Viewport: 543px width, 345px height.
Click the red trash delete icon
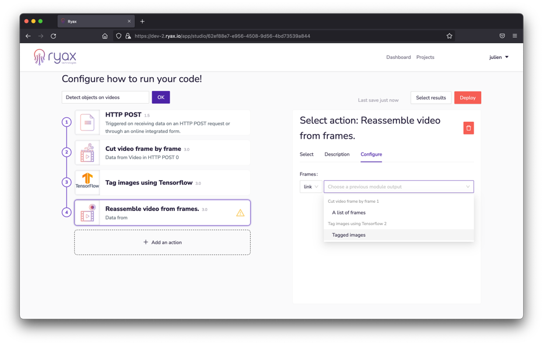[468, 128]
